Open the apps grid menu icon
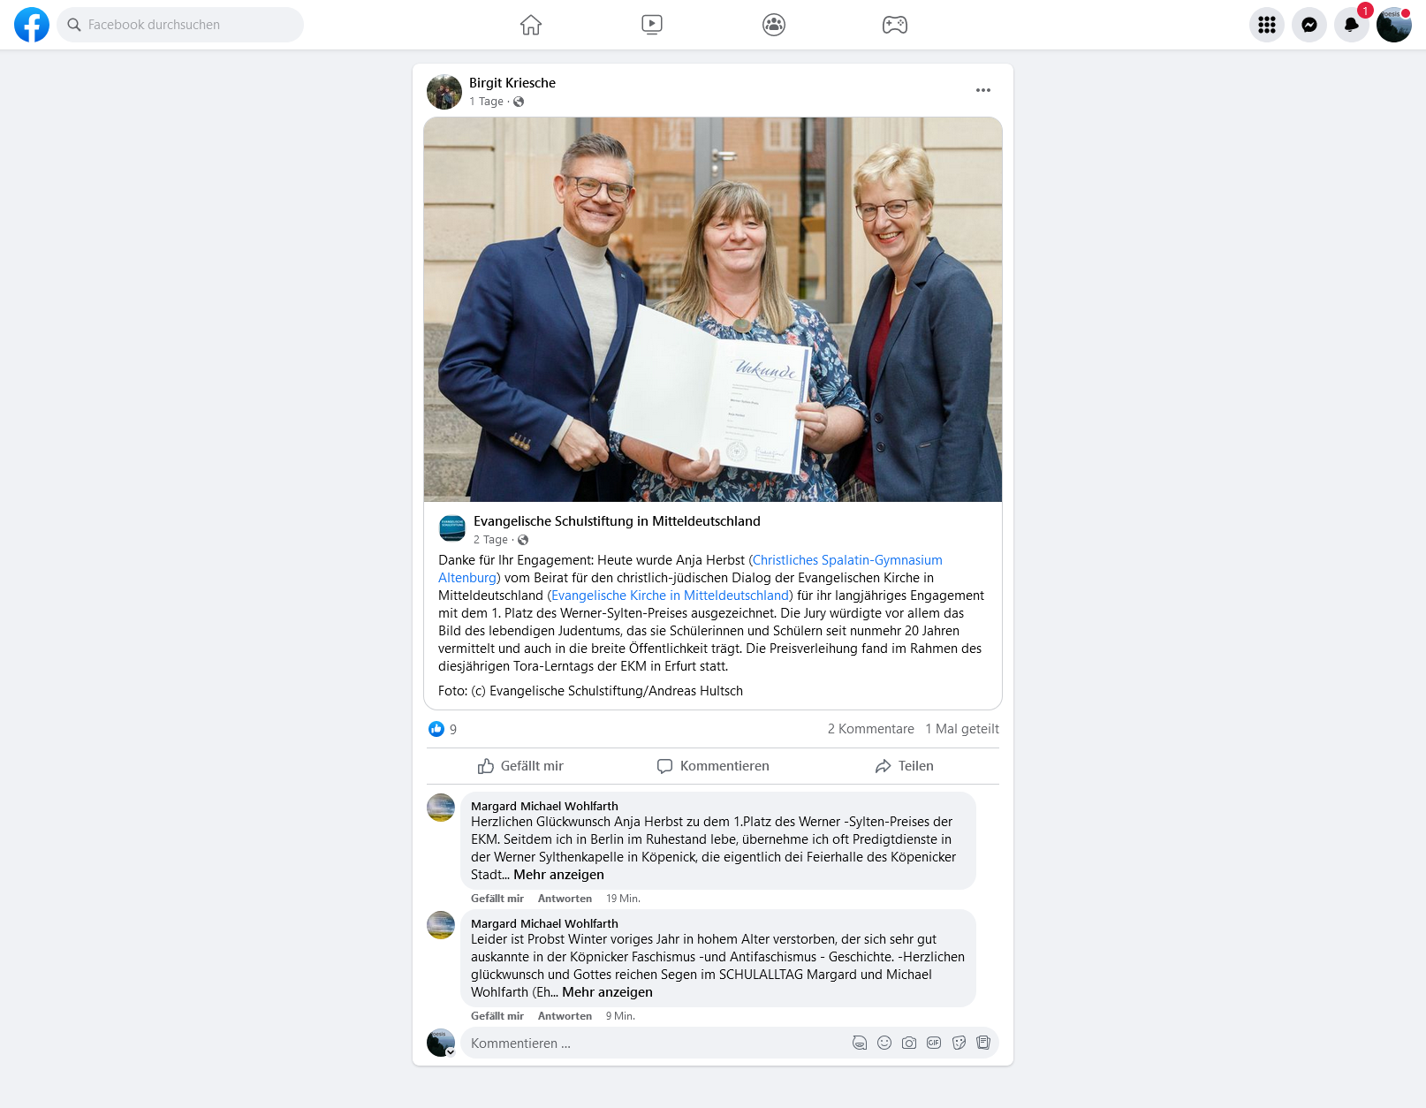This screenshot has width=1426, height=1108. [1267, 25]
